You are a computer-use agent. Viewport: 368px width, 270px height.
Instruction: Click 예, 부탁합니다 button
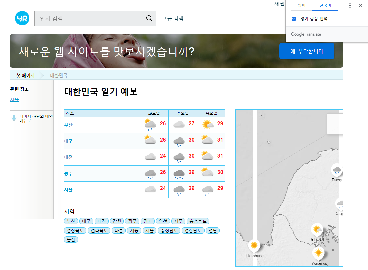coord(307,51)
